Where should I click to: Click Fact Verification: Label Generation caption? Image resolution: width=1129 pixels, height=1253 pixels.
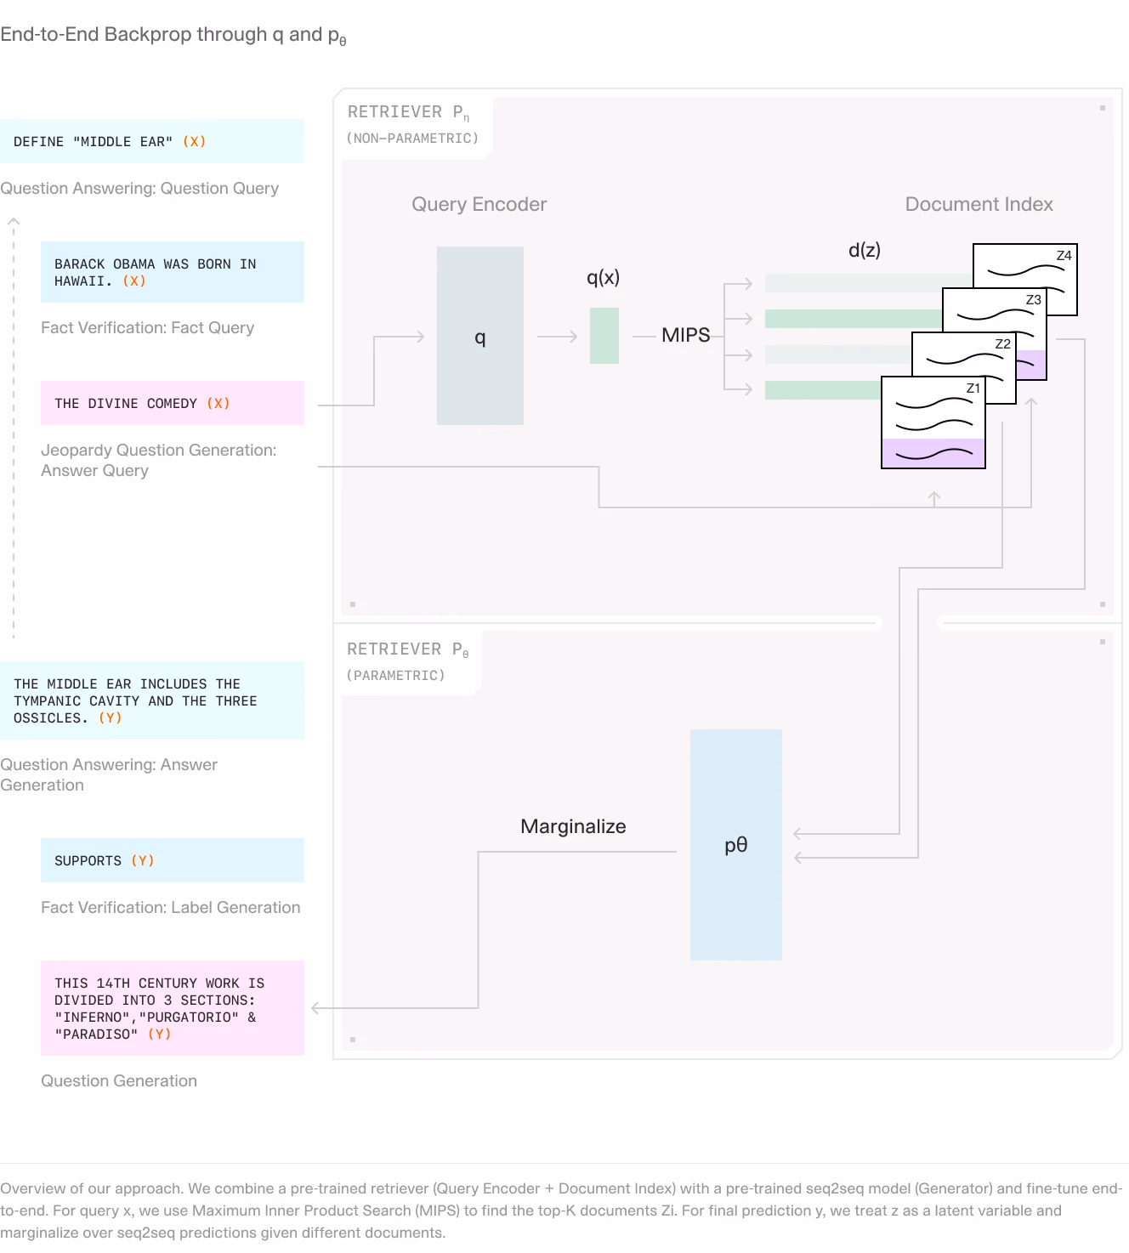click(171, 907)
